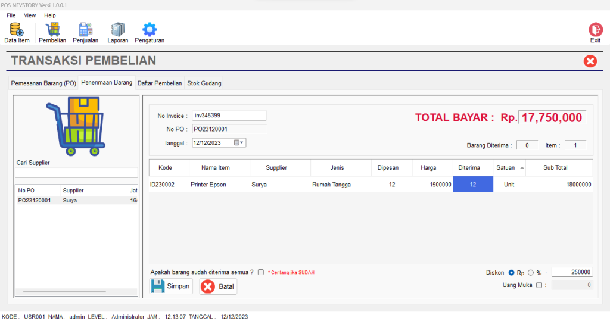Select the percent discount radio button
The width and height of the screenshot is (610, 321).
click(530, 272)
